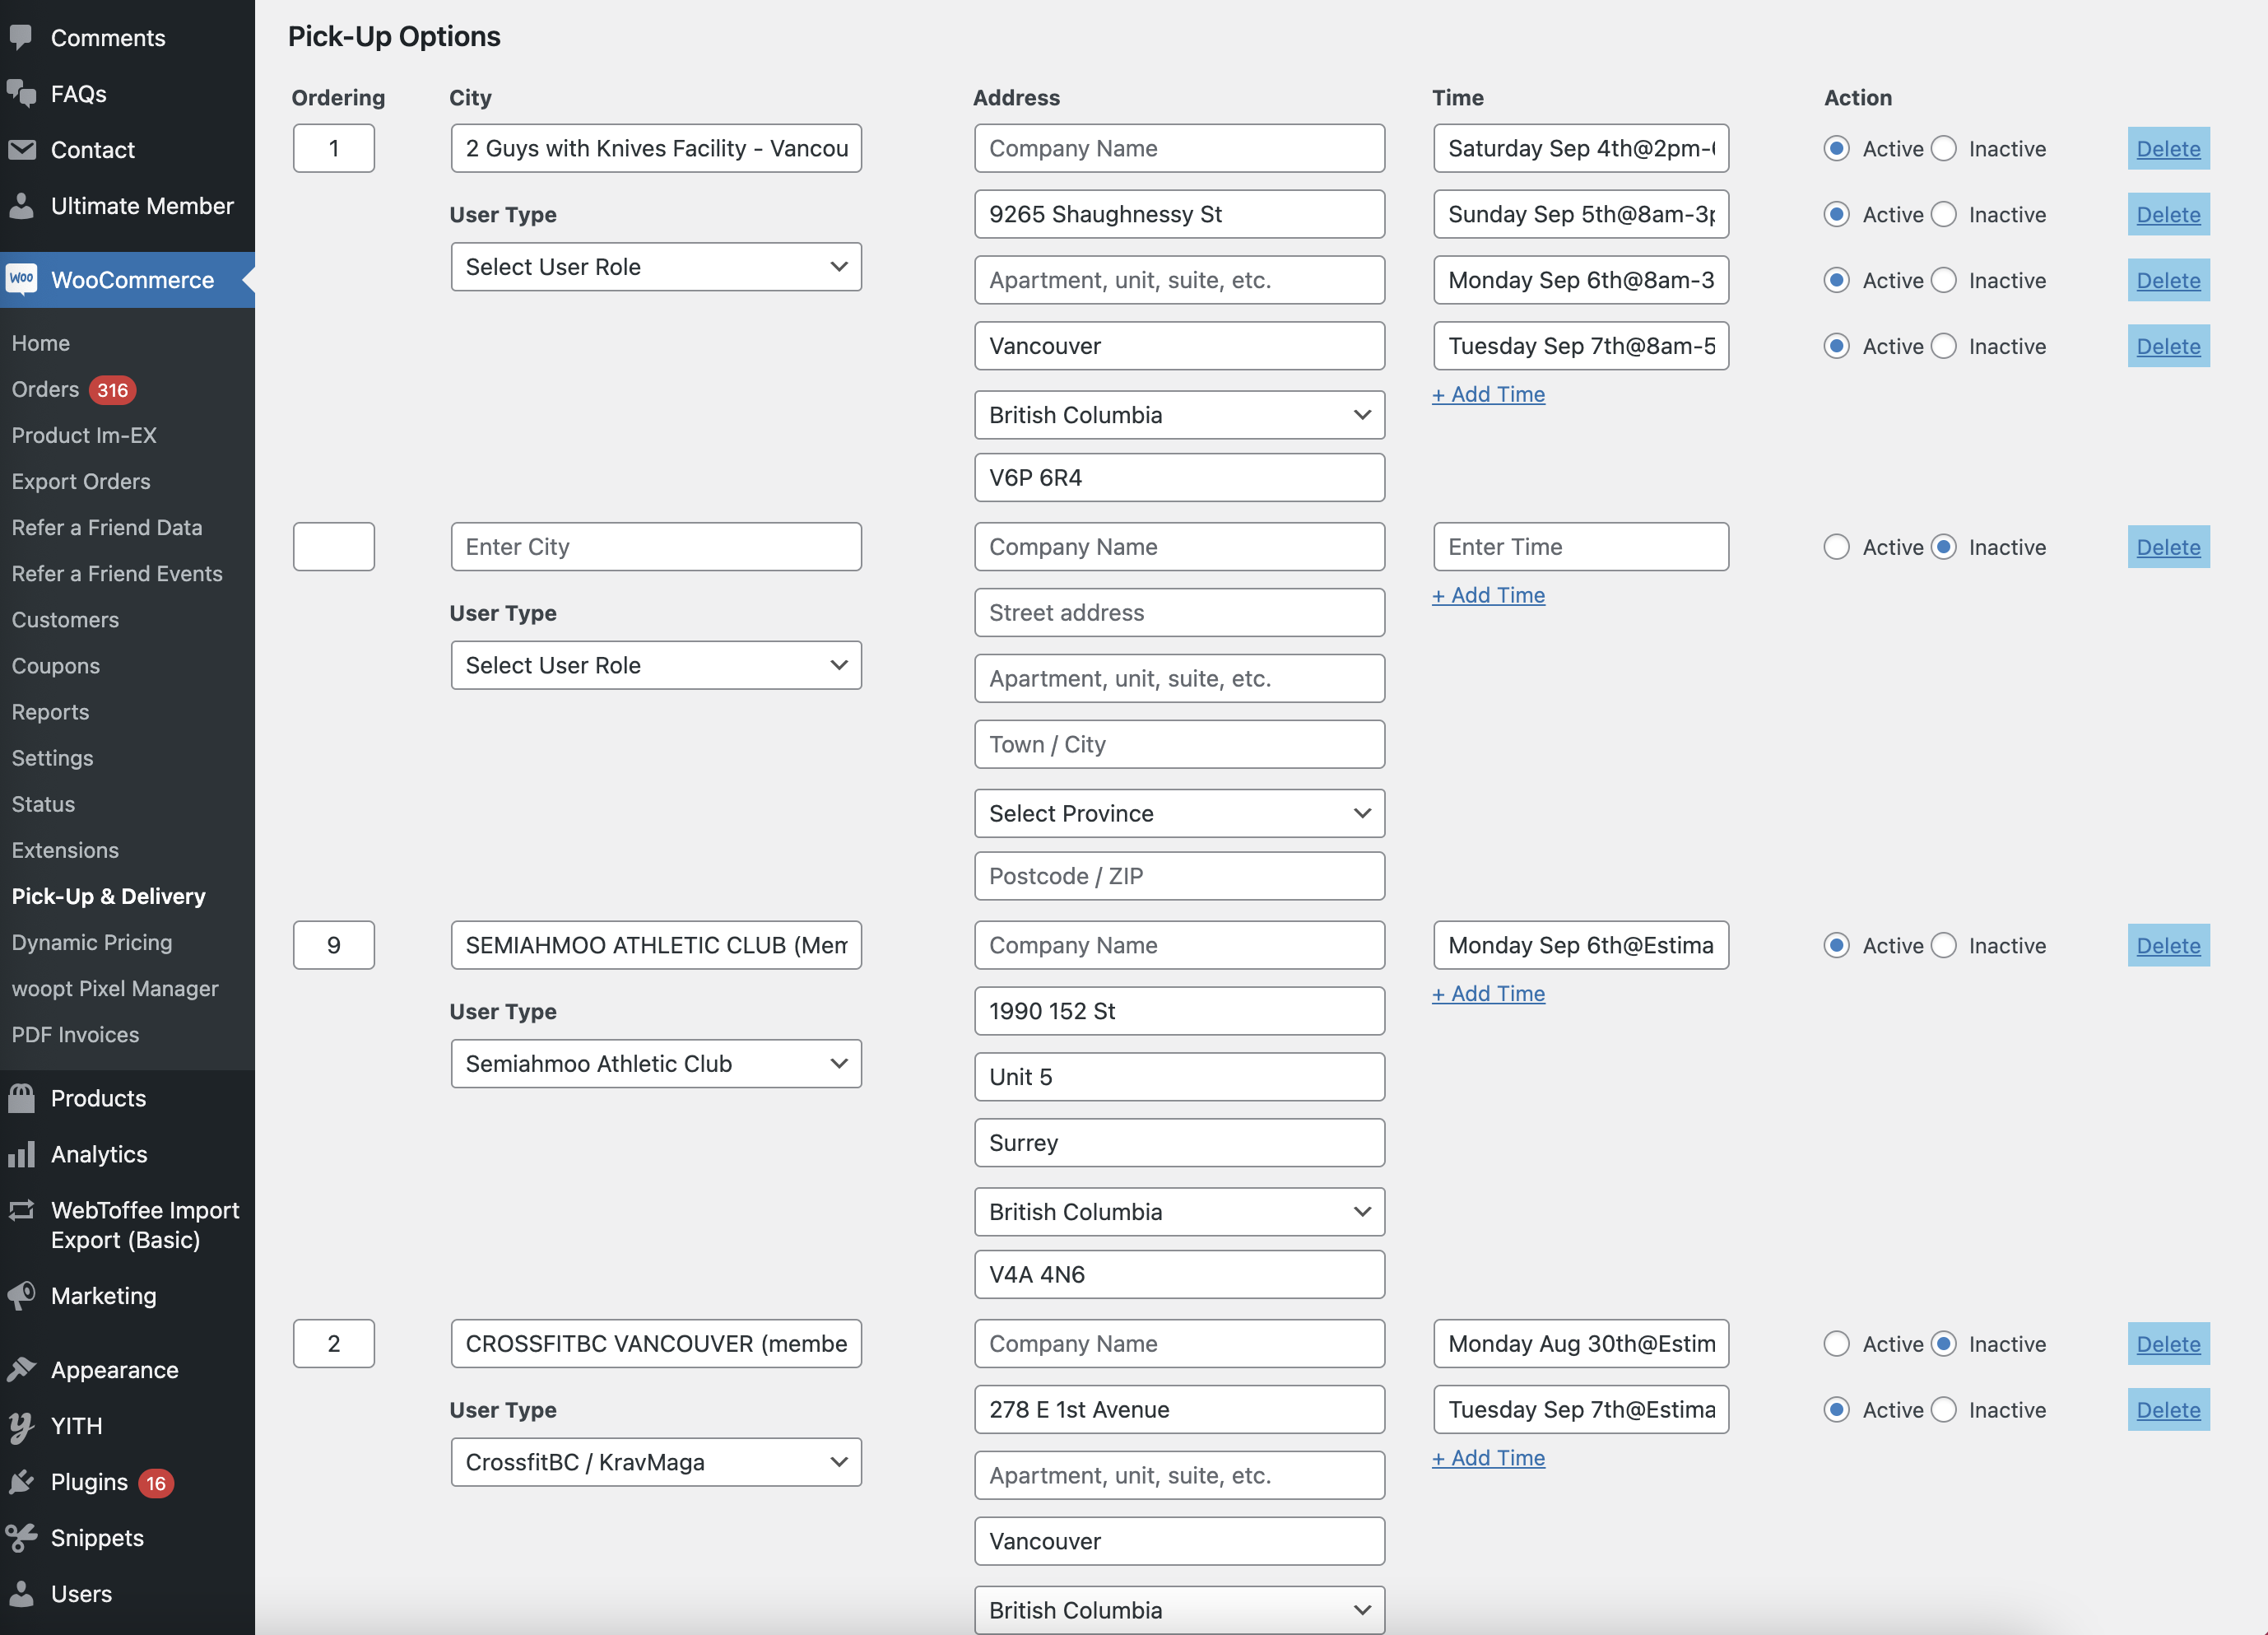Set Saturday Sep 4th time to Inactive
Screen dimensions: 2268x1635
tap(1944, 149)
